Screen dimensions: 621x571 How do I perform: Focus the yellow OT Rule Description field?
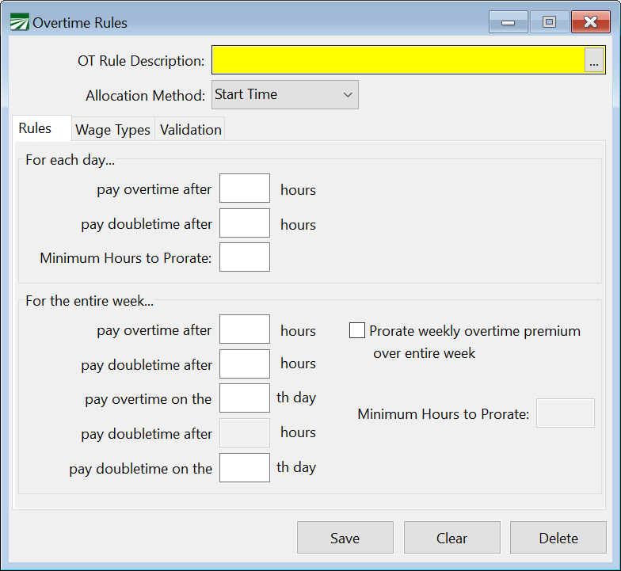point(398,60)
